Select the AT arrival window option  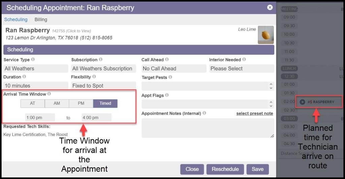[32, 103]
